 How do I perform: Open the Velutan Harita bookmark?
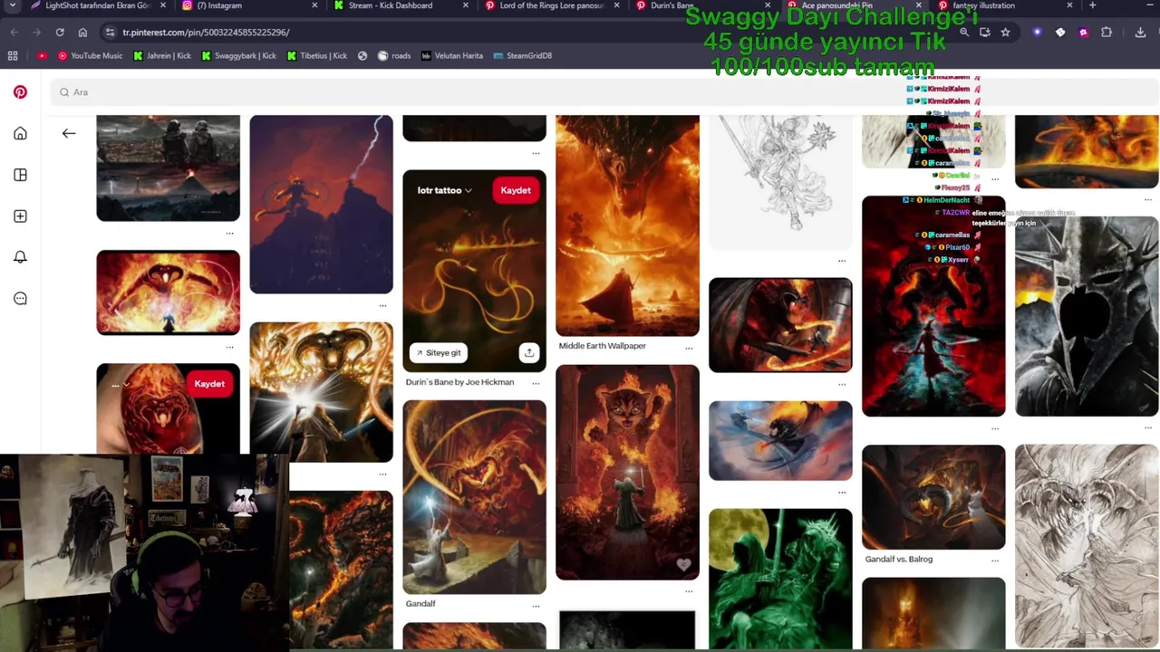coord(451,55)
